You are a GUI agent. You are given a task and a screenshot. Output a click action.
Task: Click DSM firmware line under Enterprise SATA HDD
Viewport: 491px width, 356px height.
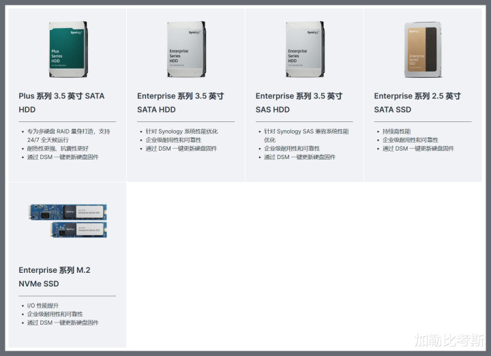181,149
